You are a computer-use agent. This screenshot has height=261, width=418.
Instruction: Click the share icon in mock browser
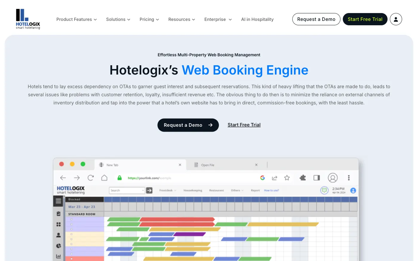pyautogui.click(x=274, y=178)
